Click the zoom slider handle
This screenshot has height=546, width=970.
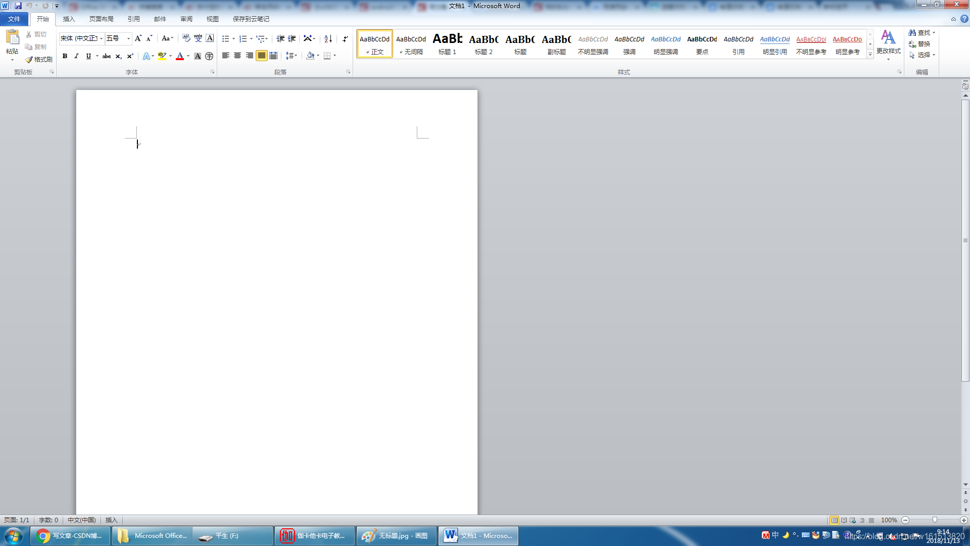click(935, 520)
